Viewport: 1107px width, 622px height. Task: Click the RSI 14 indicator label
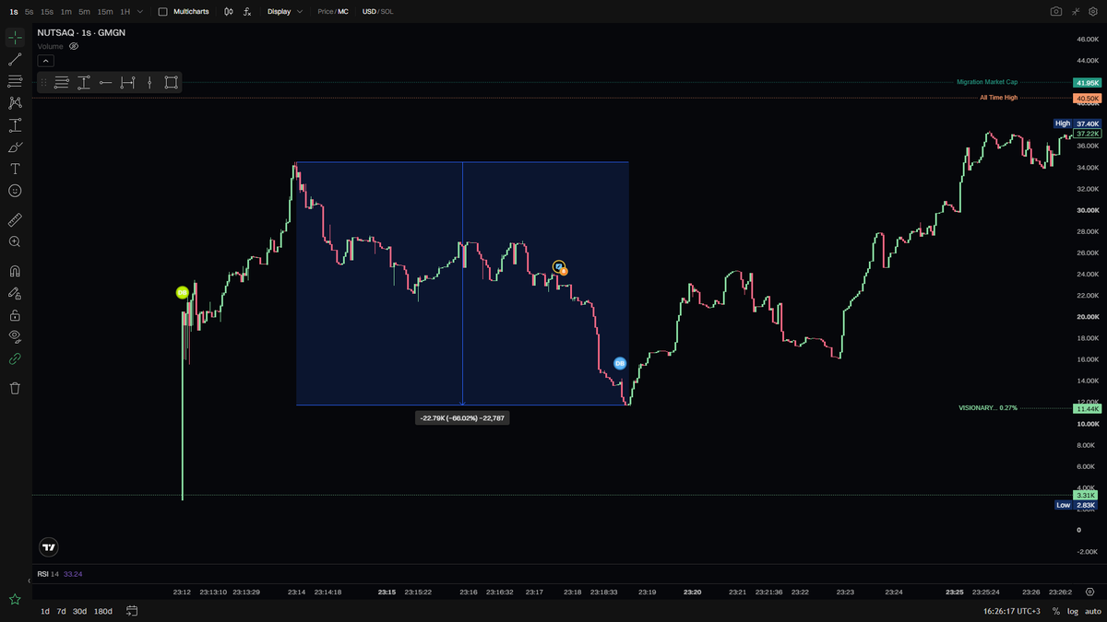click(x=48, y=573)
